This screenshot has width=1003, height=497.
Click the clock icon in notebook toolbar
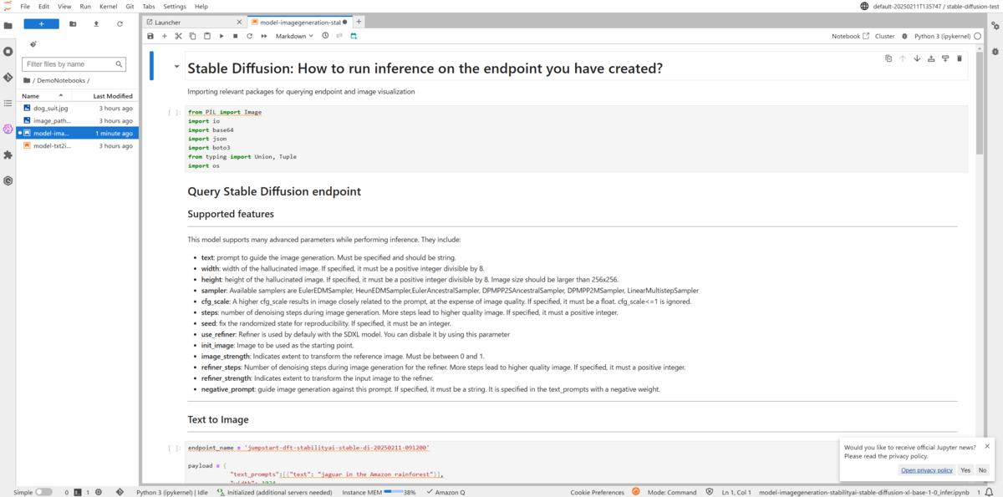tap(325, 36)
